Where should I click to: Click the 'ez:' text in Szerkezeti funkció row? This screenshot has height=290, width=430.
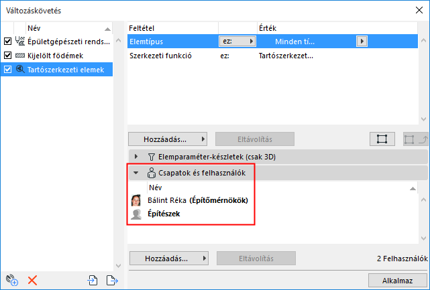(x=225, y=56)
